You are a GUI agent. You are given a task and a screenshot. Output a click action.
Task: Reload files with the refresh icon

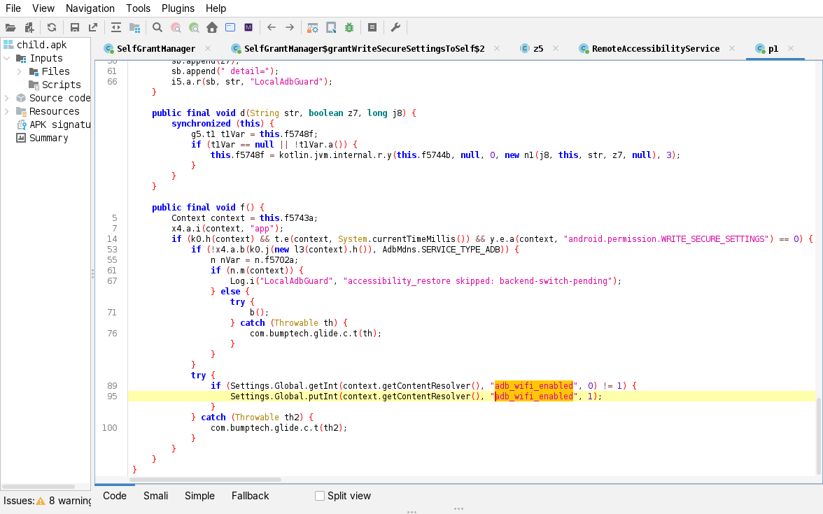pyautogui.click(x=52, y=28)
